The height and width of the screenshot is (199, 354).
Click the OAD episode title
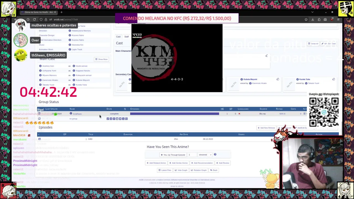coord(90,139)
